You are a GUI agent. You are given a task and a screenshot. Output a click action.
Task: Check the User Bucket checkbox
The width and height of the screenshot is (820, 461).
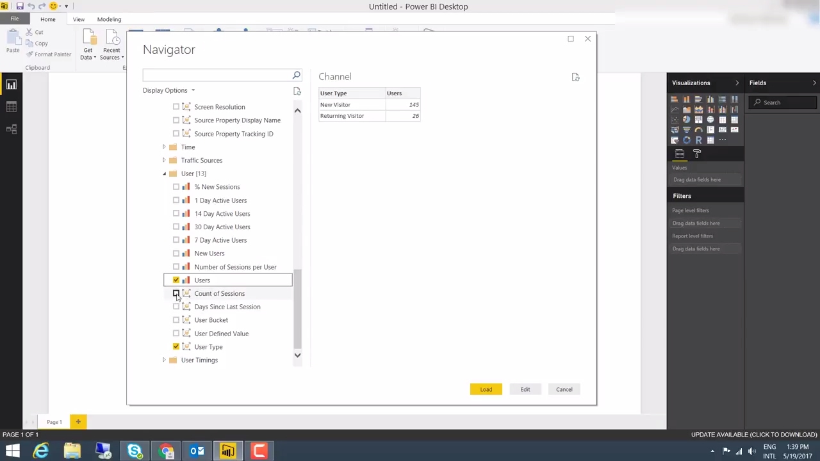click(176, 320)
